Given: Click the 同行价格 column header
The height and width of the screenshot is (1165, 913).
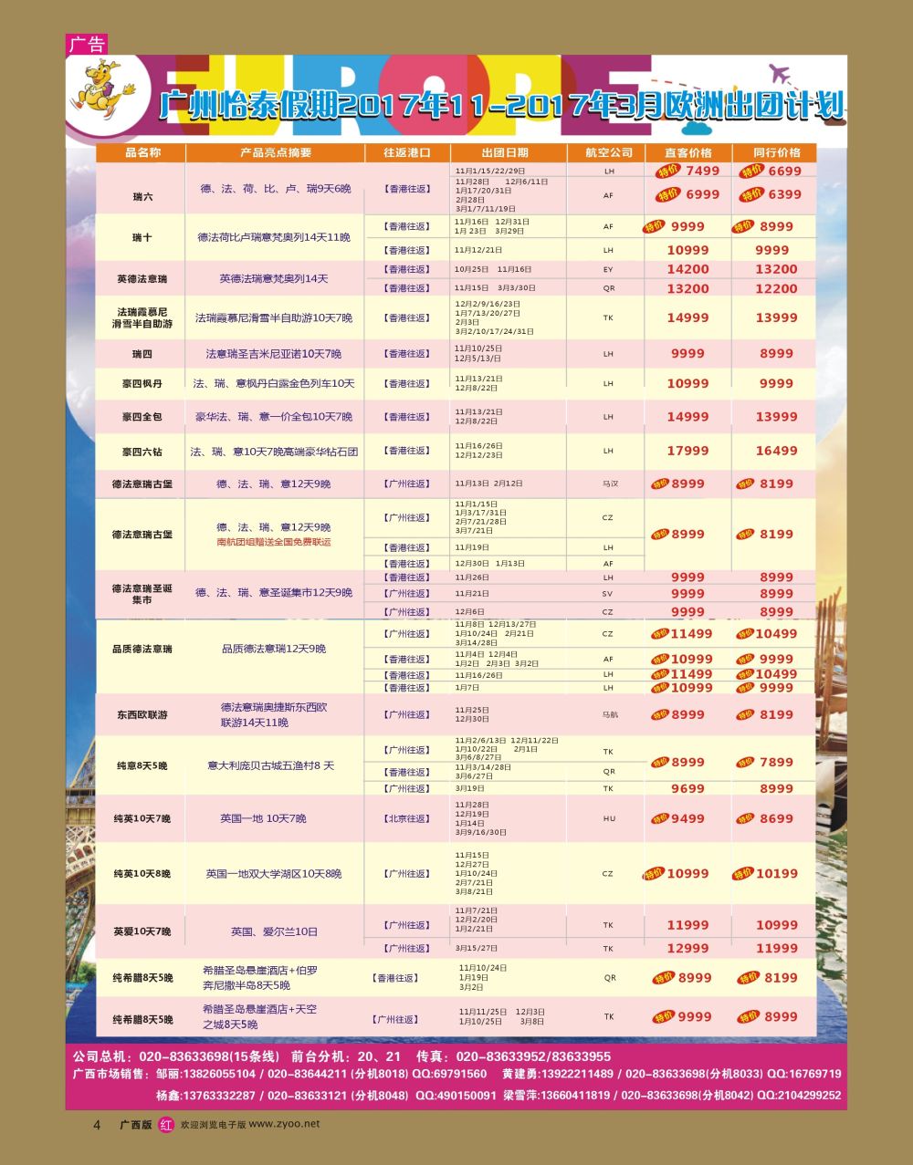Looking at the screenshot, I should tap(776, 152).
